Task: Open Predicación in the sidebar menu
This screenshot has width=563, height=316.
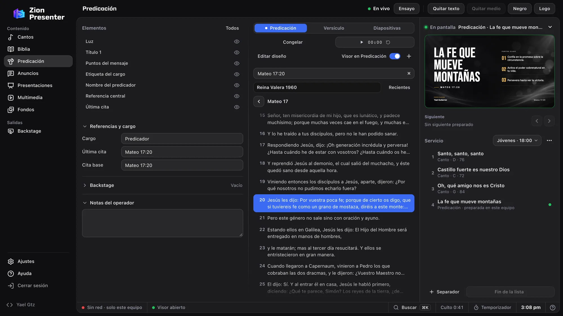Action: pos(38,61)
